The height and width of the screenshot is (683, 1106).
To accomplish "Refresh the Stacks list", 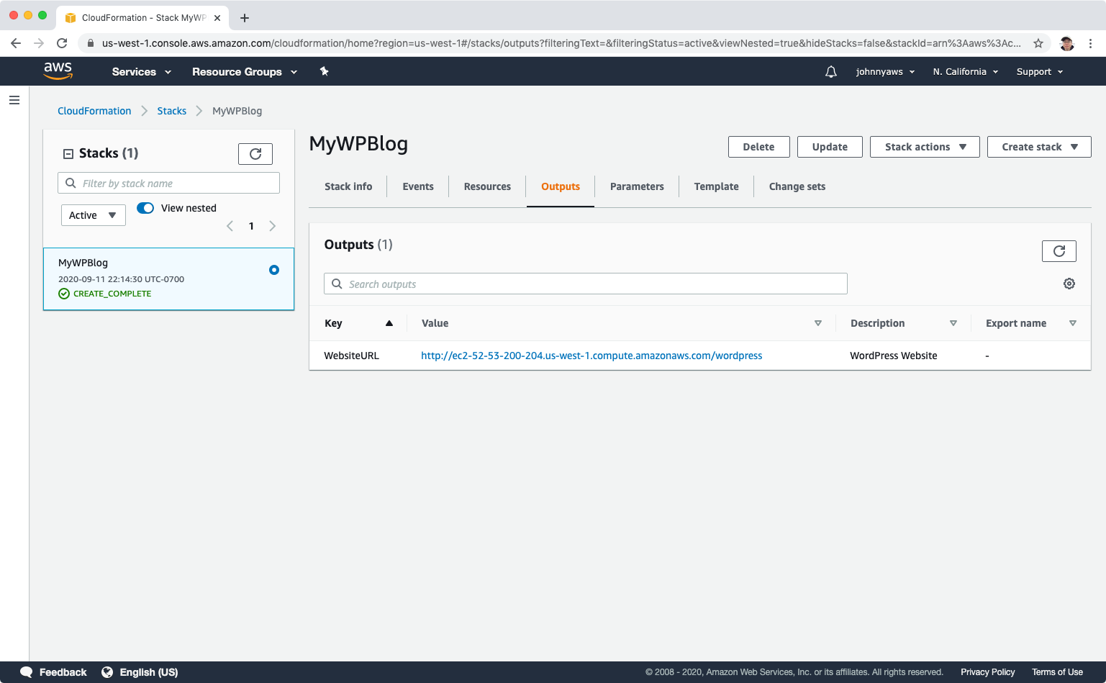I will [x=255, y=154].
